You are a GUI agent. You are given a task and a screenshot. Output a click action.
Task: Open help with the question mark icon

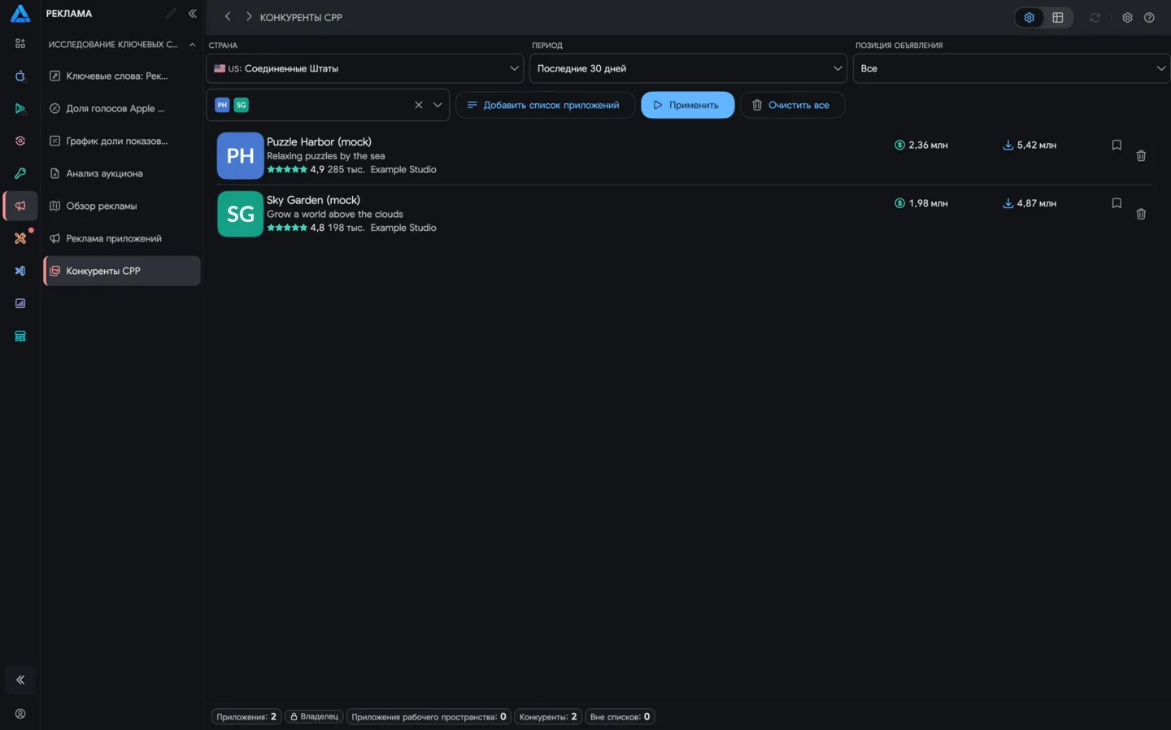tap(1149, 17)
